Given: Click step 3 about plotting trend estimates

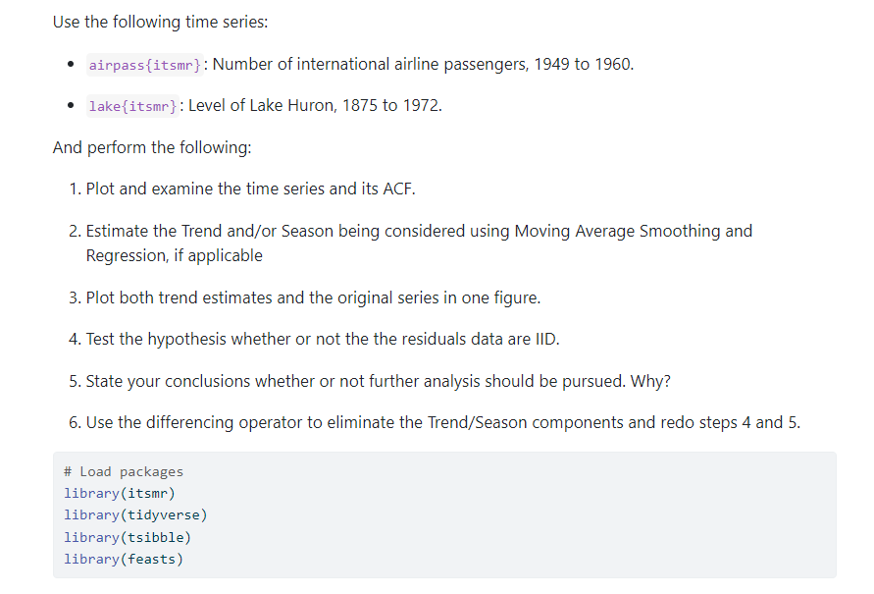Looking at the screenshot, I should (x=313, y=297).
